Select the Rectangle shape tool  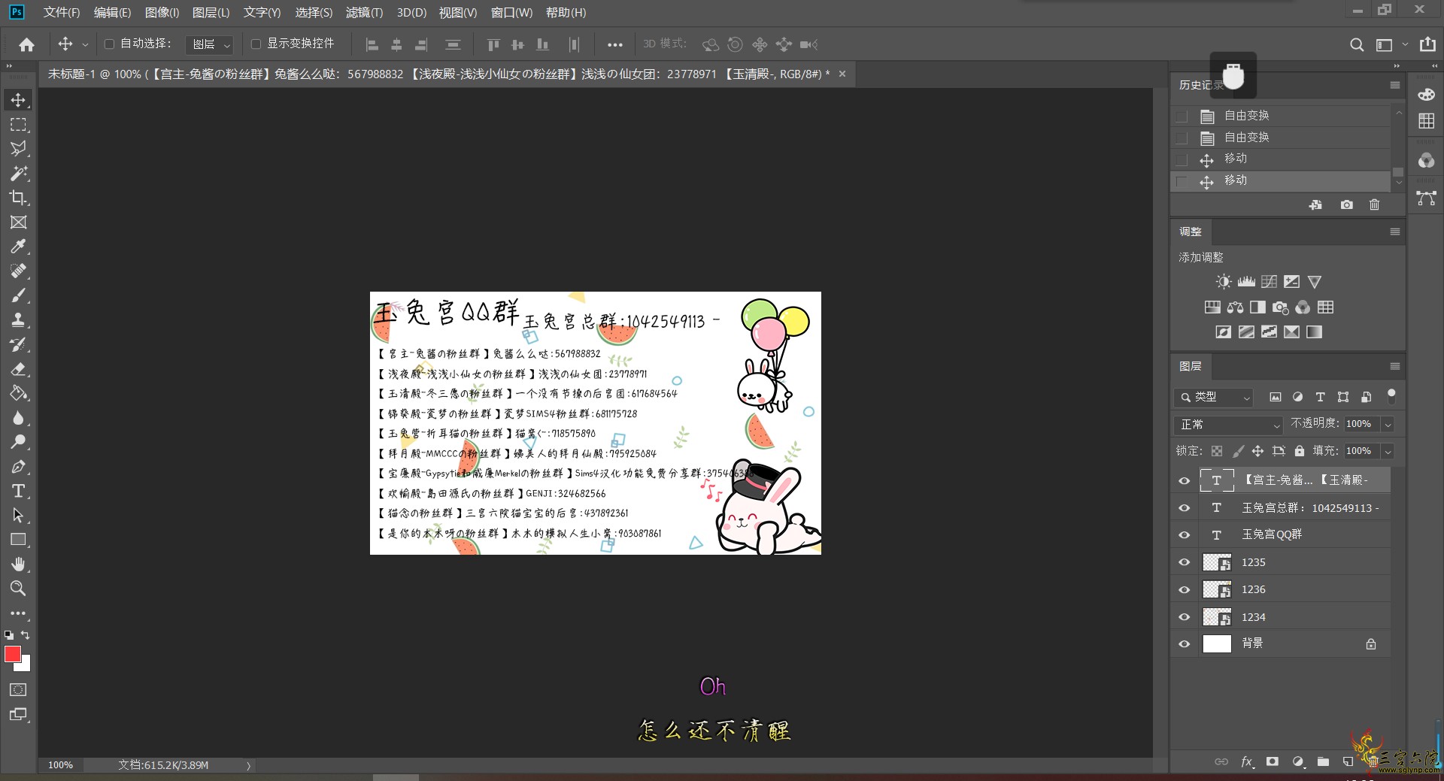[x=18, y=540]
